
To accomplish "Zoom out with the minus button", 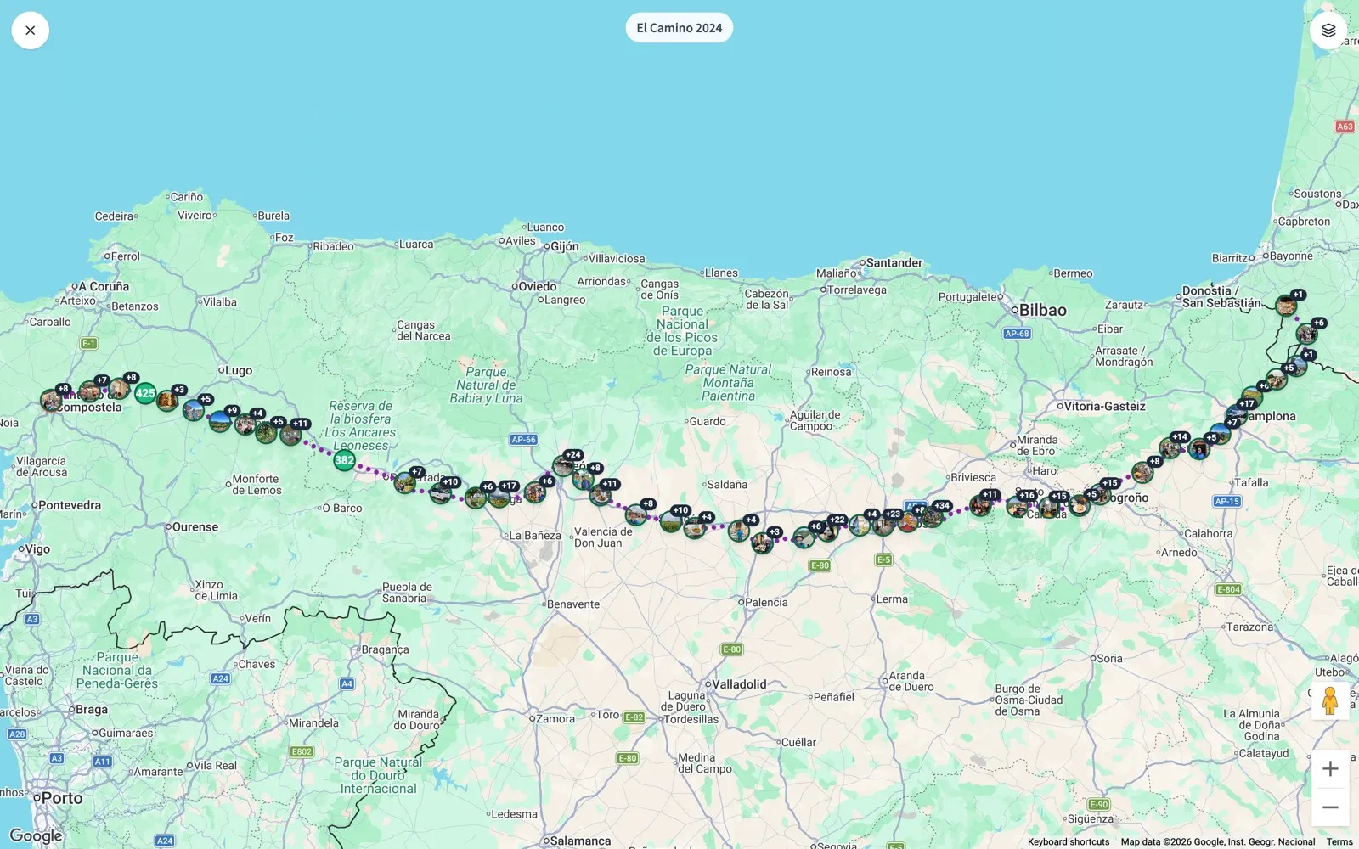I will click(1330, 807).
